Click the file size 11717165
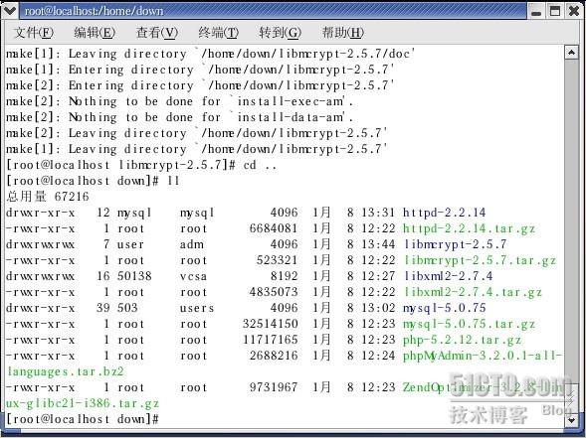Viewport: 586px width, 438px height. click(x=271, y=340)
